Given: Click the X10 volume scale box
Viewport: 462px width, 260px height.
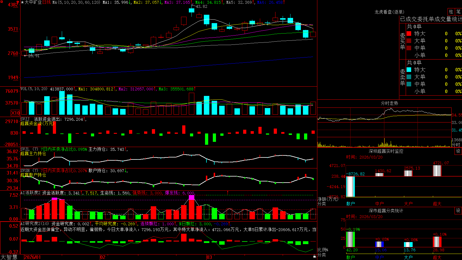Looking at the screenshot, I should (15, 113).
